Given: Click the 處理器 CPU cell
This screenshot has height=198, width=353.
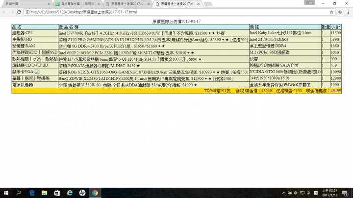Looking at the screenshot, I should (35, 33).
